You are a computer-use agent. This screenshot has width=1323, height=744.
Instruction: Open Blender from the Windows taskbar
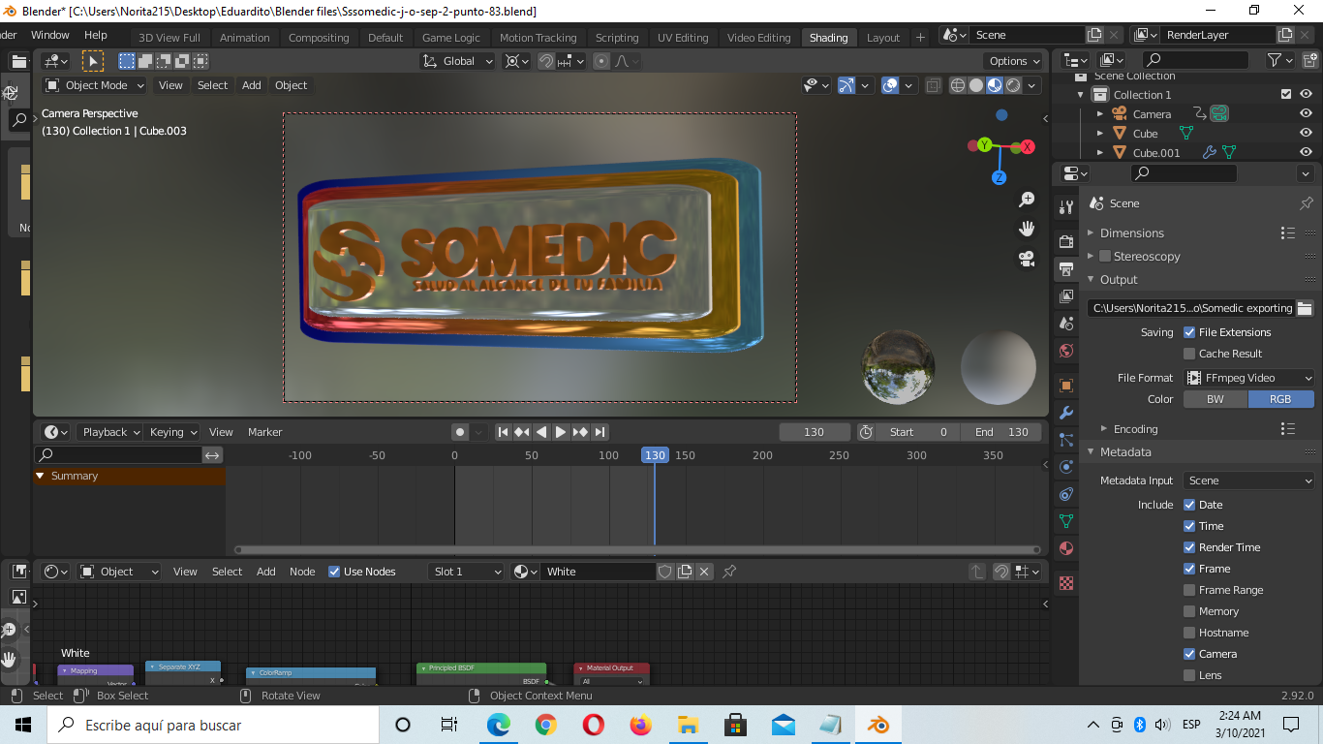click(877, 725)
